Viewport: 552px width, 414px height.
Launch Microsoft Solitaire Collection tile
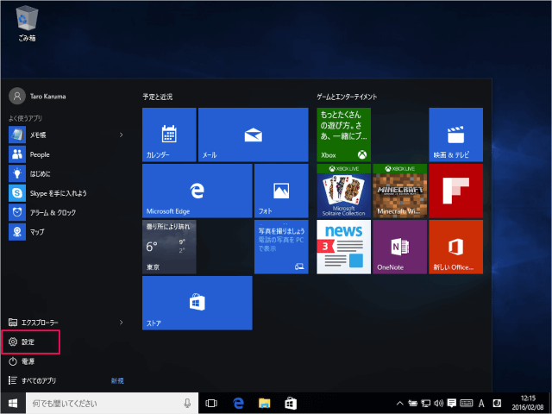pos(343,191)
